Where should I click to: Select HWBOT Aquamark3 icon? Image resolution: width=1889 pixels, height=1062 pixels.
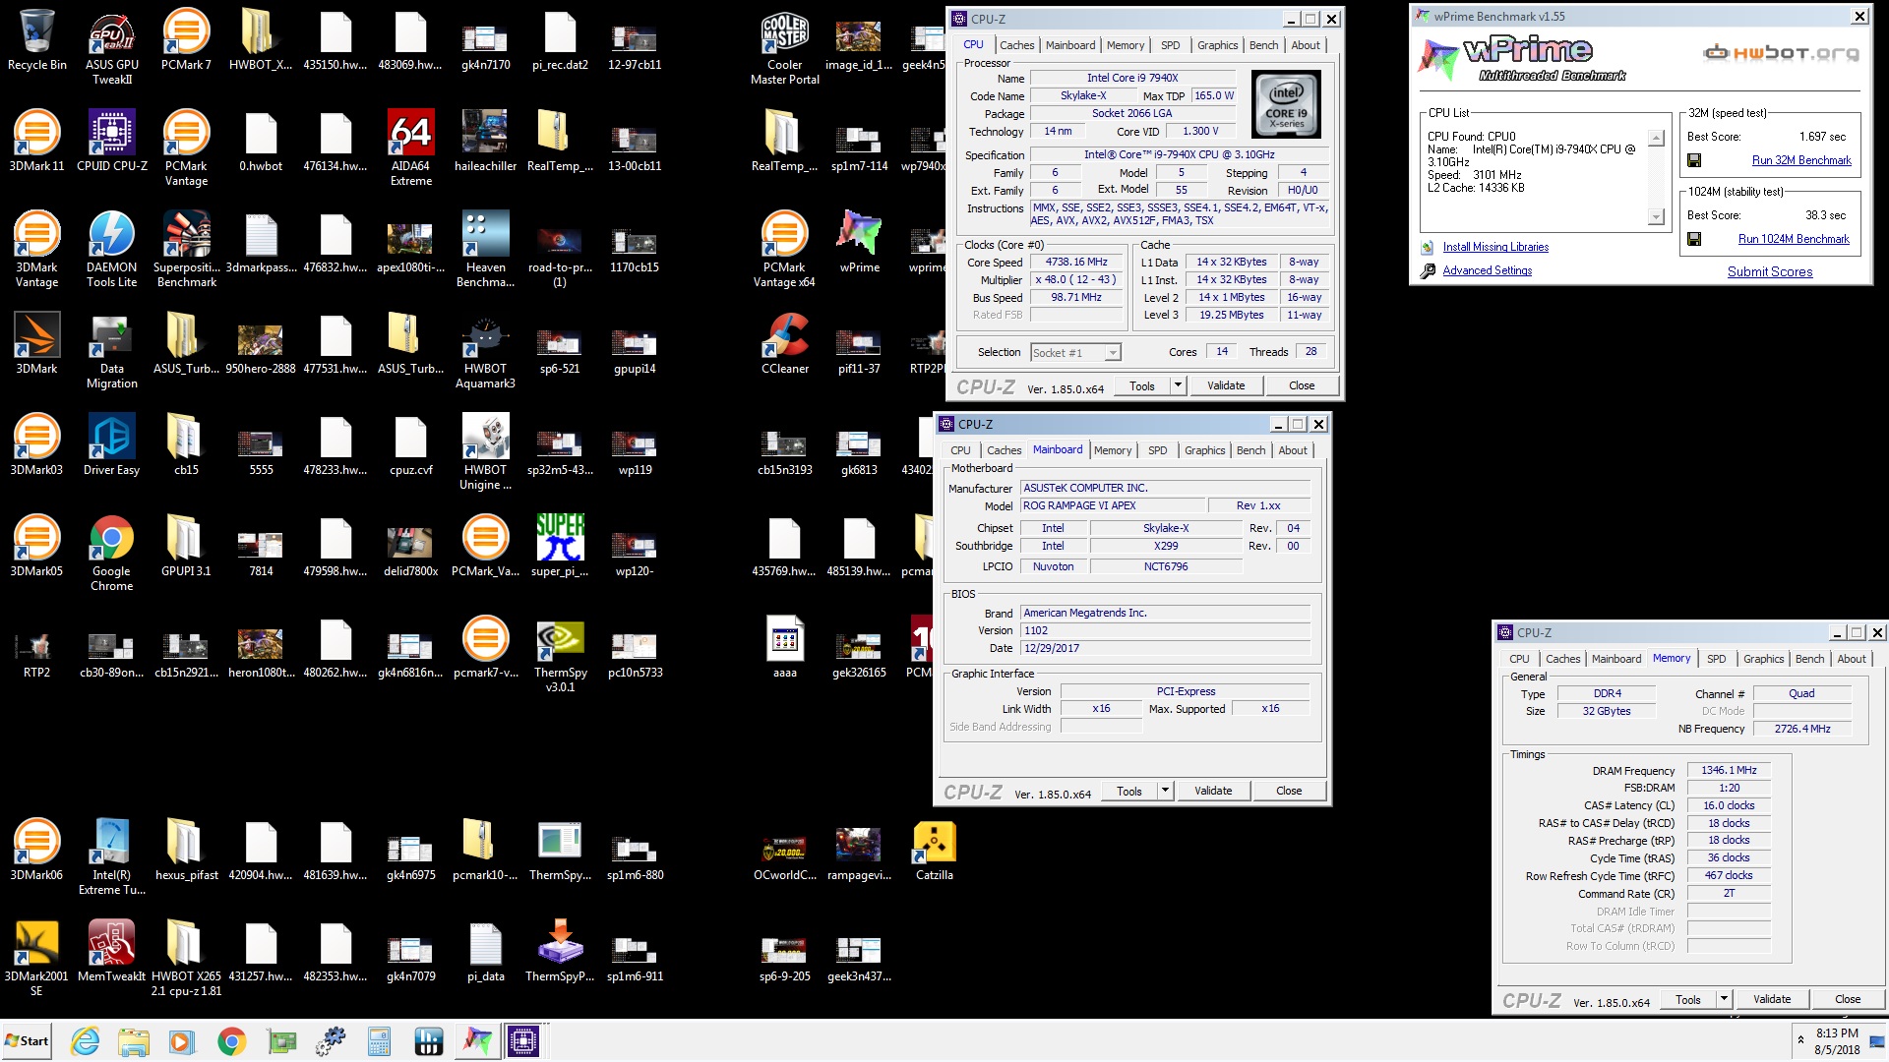[x=485, y=350]
